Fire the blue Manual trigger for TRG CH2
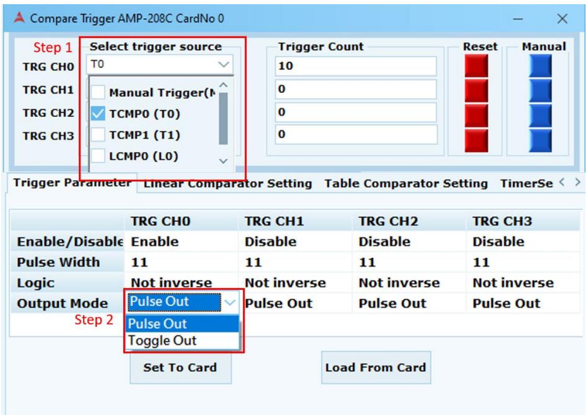This screenshot has height=415, width=586. [x=540, y=115]
